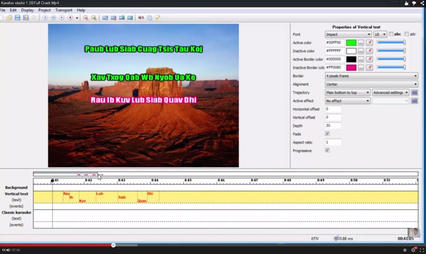Uncheck the Progressive checkbox
The image size is (426, 254).
pos(327,151)
